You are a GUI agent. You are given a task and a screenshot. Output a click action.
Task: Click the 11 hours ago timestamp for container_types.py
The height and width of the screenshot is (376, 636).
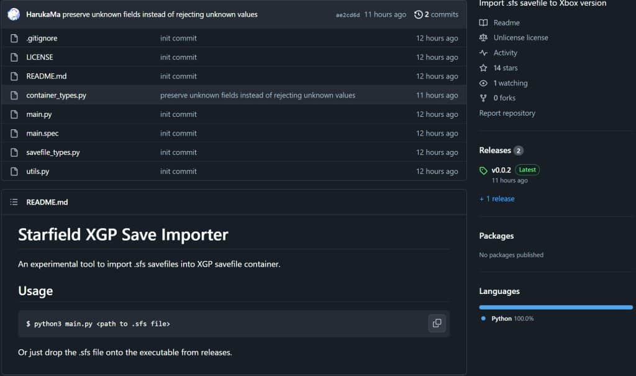click(437, 96)
